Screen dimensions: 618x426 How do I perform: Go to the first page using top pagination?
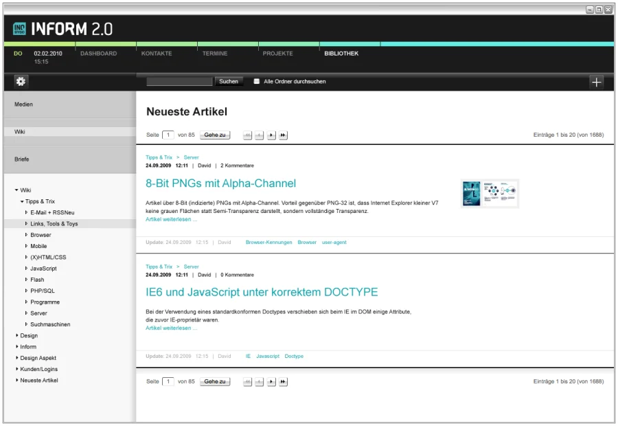click(x=248, y=135)
